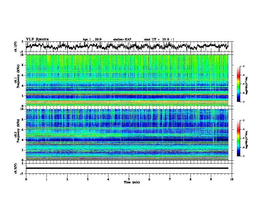Select the "ch.2 Frequency (kHz)" axis label
The image size is (261, 201).
[x=17, y=130]
